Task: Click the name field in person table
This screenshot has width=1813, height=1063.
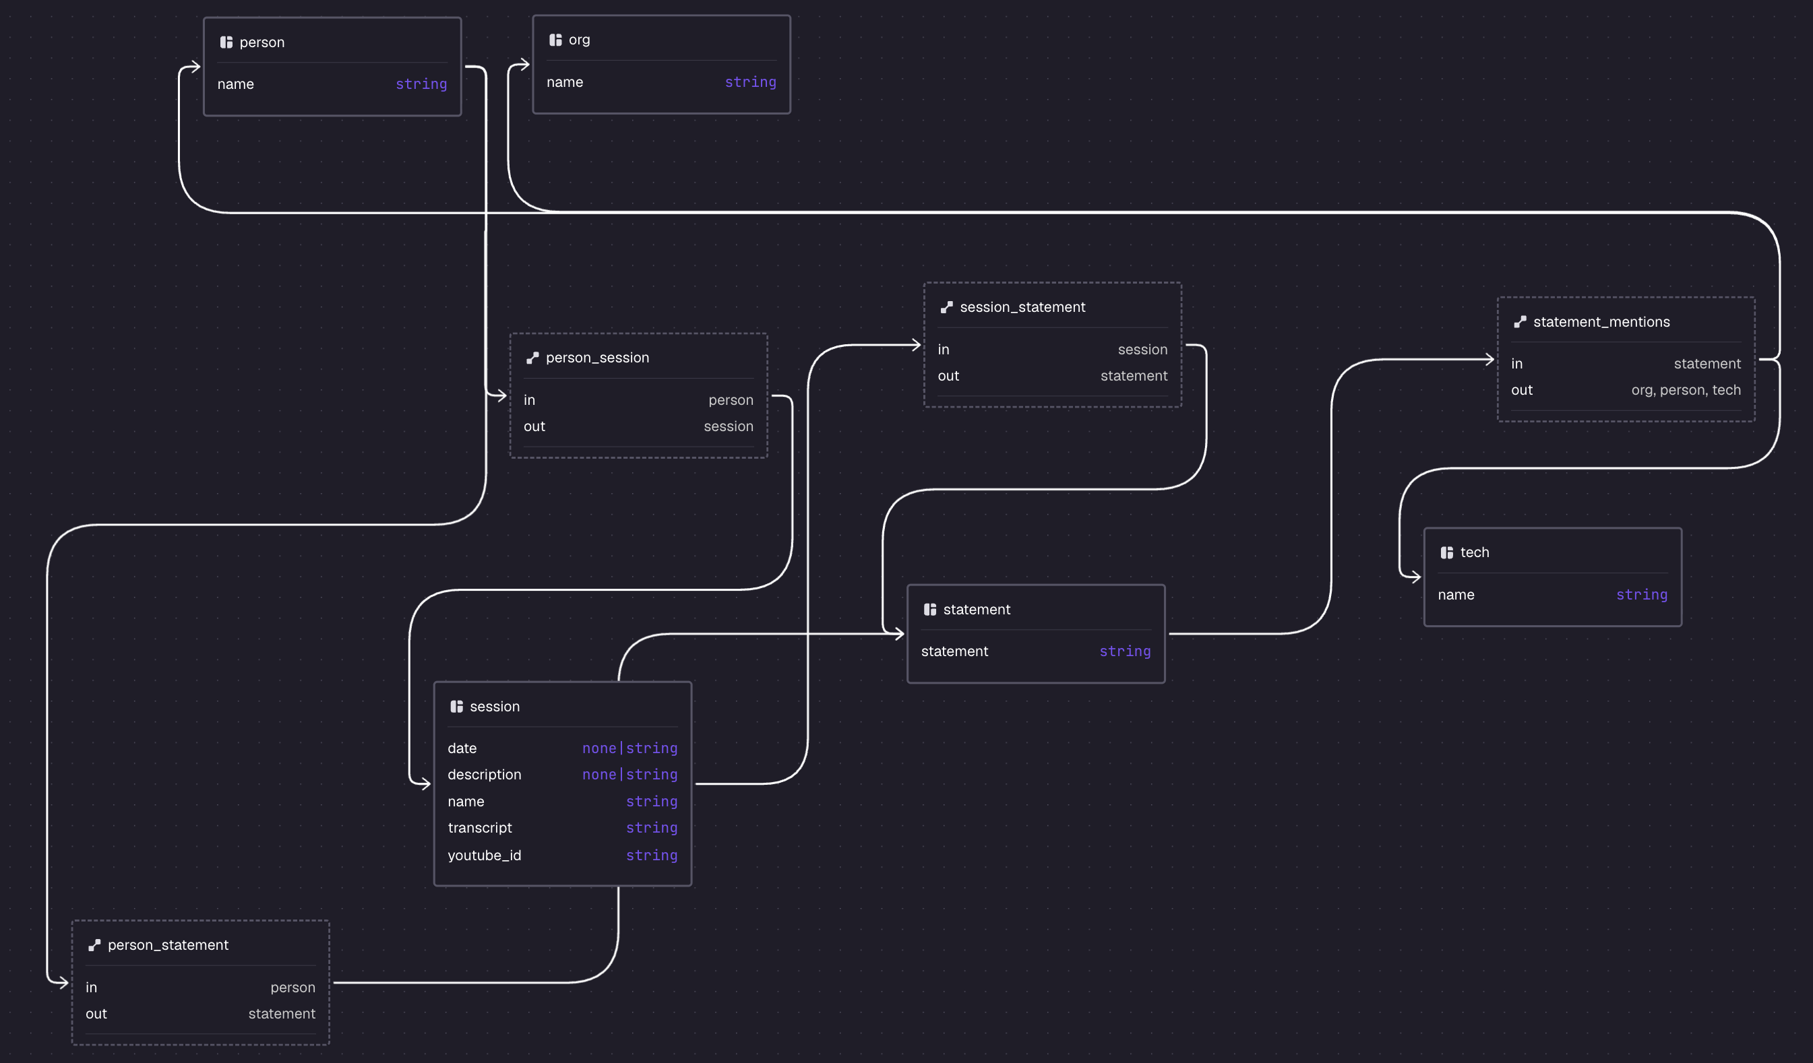Action: pos(332,84)
